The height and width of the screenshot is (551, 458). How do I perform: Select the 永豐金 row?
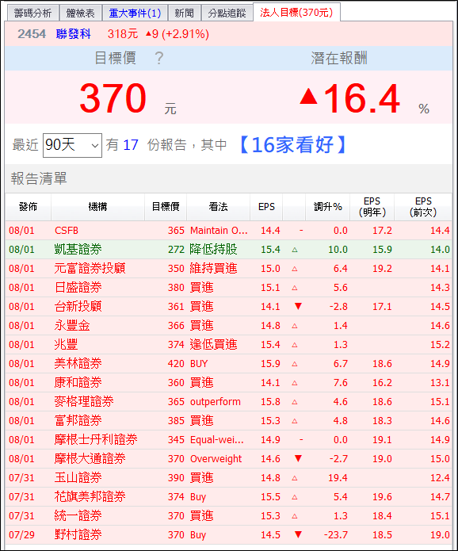pyautogui.click(x=229, y=325)
